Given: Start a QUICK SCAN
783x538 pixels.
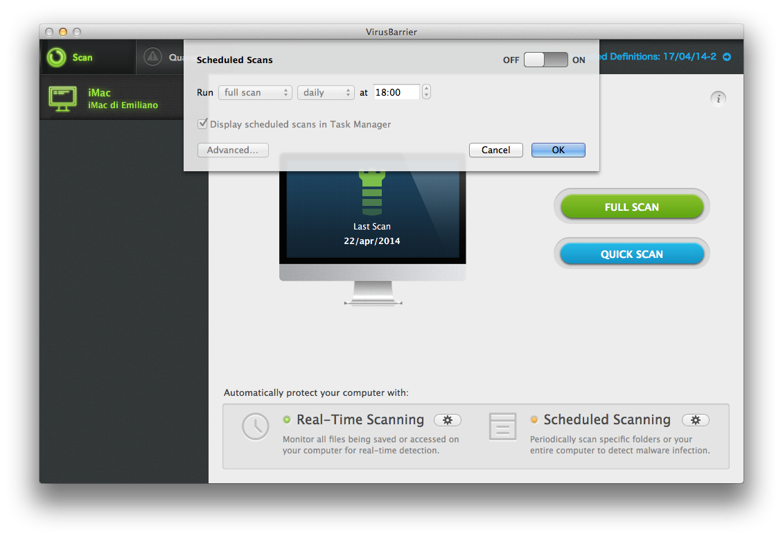Looking at the screenshot, I should tap(632, 254).
